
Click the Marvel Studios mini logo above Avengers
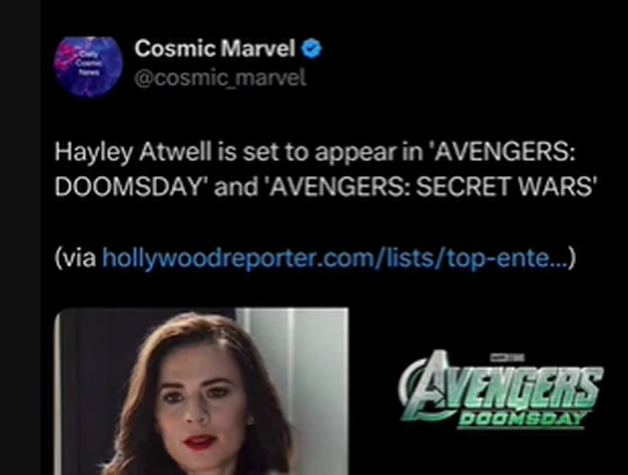coord(507,358)
